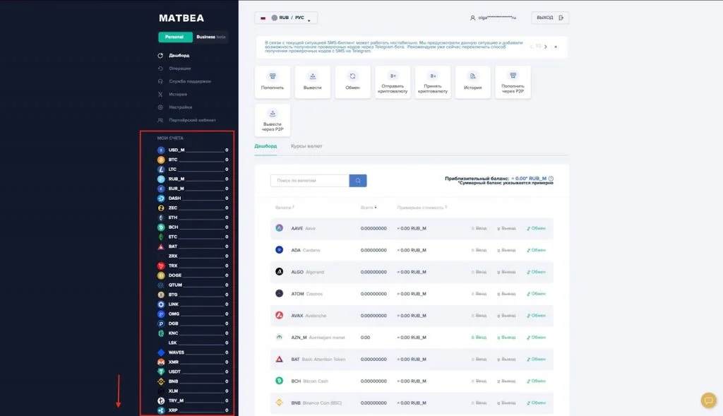Switch to the Personal account mode

174,37
